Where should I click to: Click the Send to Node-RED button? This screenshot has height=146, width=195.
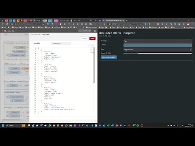coord(108,57)
